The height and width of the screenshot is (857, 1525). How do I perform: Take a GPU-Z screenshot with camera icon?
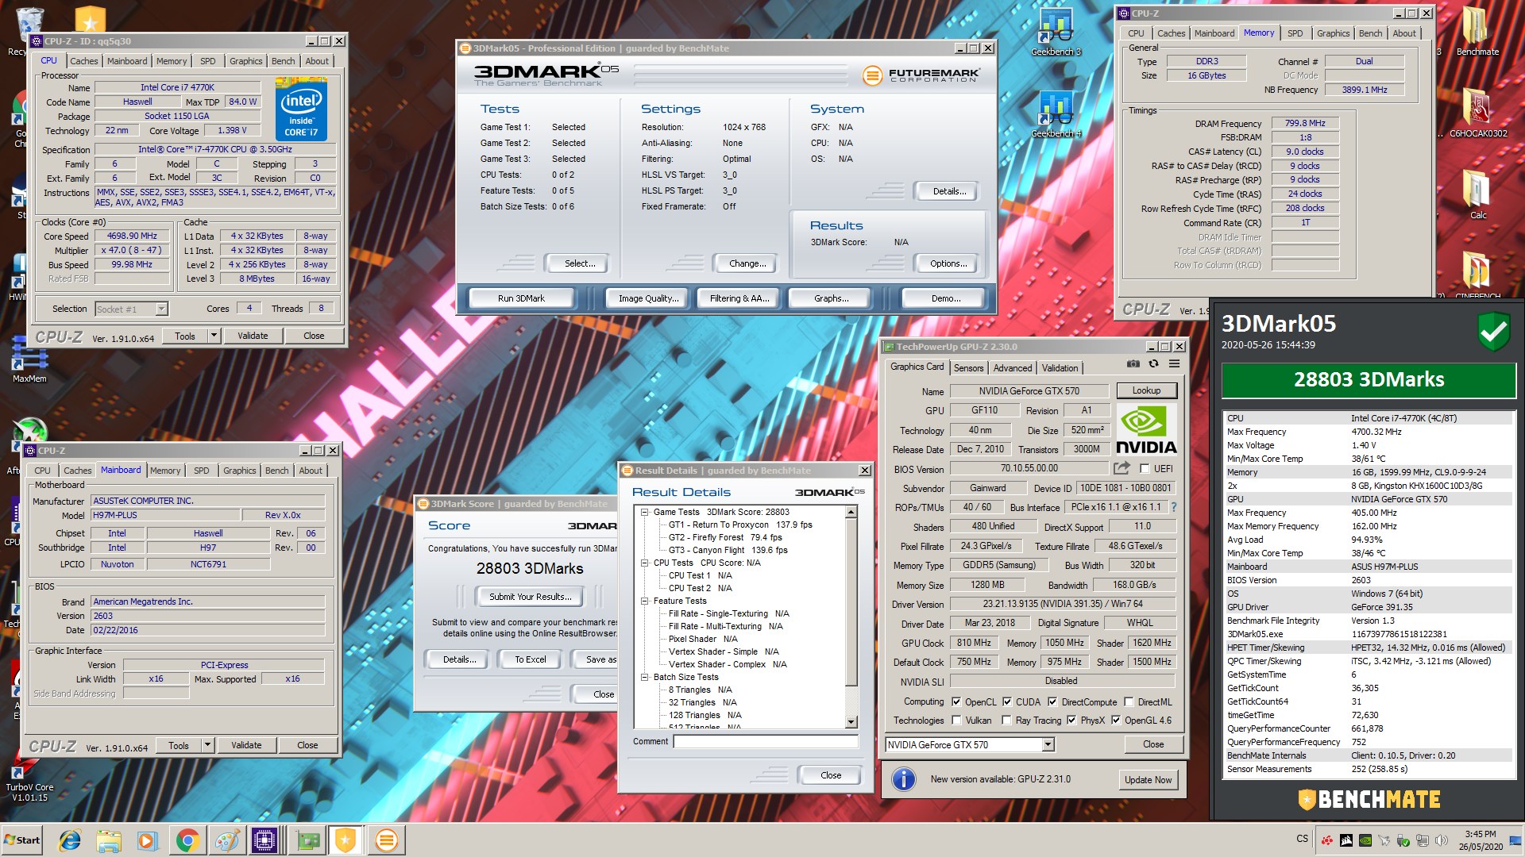[1133, 363]
